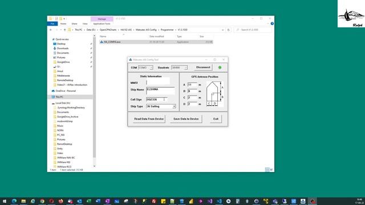The width and height of the screenshot is (365, 205).
Task: Open Visual Studio from taskbar
Action: pos(210,201)
